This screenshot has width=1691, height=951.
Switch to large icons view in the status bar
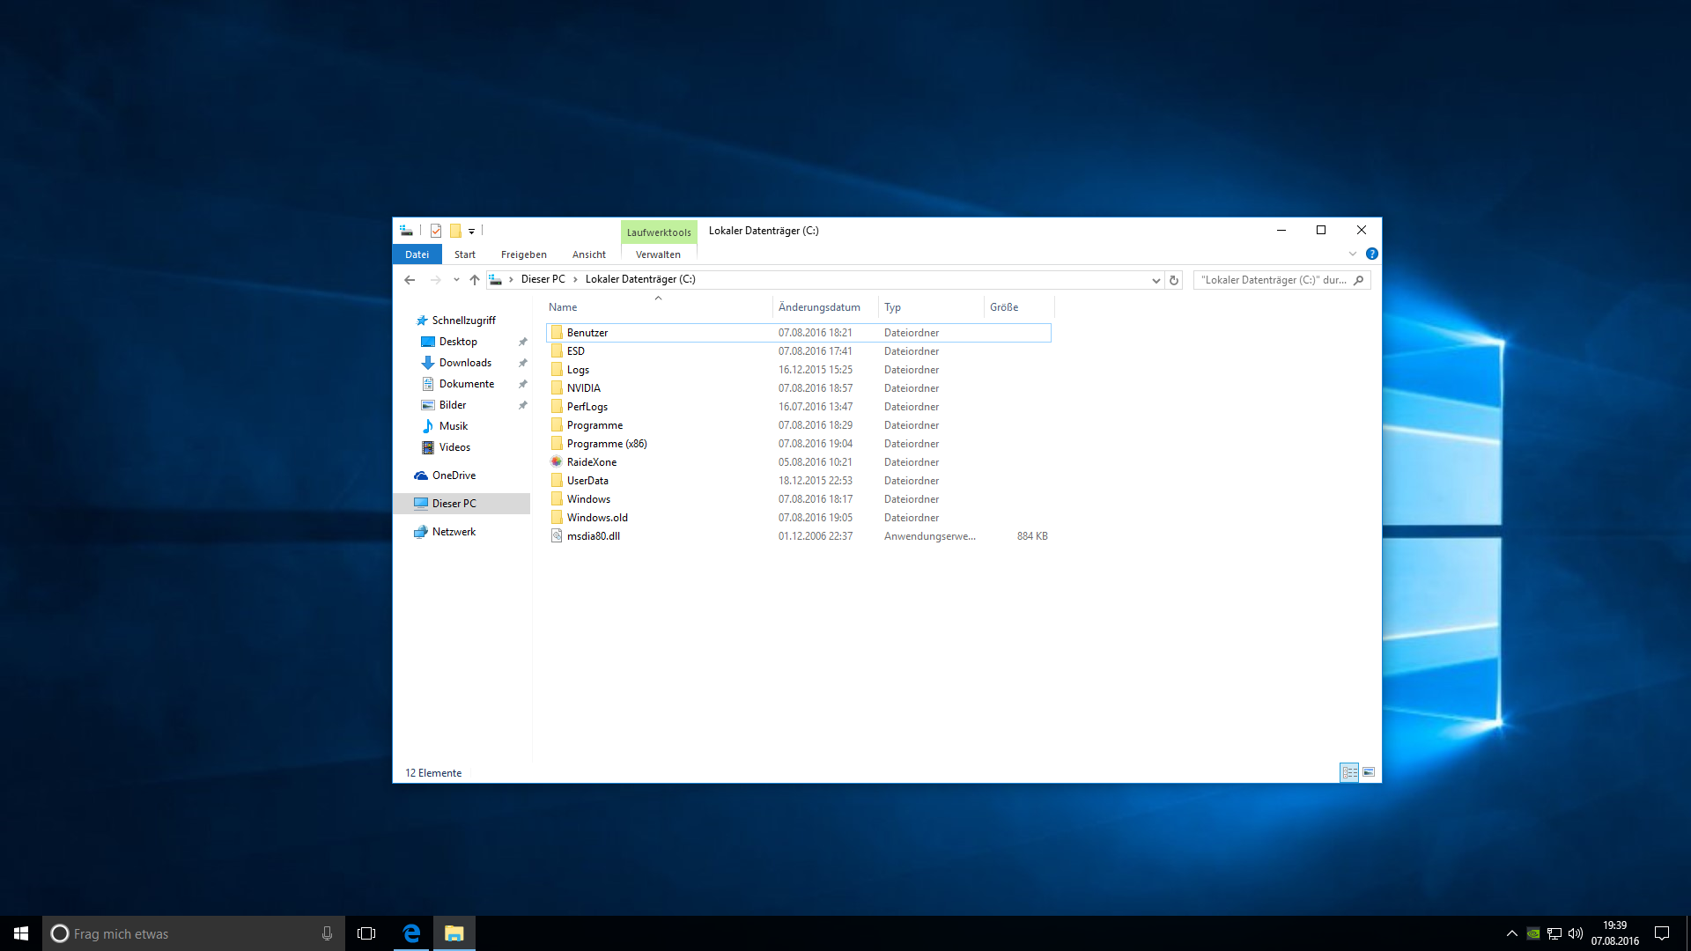click(x=1369, y=772)
